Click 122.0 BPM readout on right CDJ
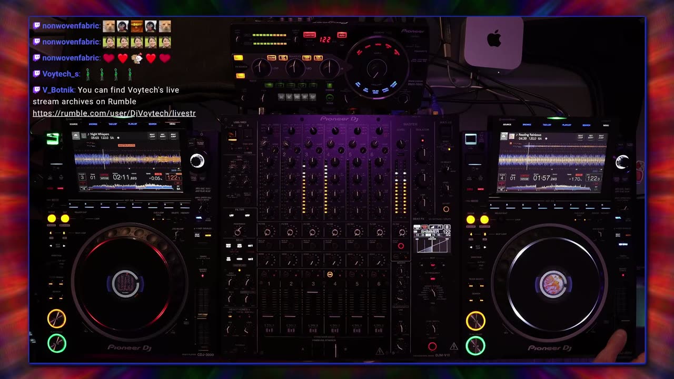The width and height of the screenshot is (674, 379). tap(593, 178)
